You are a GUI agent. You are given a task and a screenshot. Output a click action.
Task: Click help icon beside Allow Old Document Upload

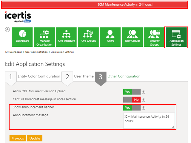[144, 92]
